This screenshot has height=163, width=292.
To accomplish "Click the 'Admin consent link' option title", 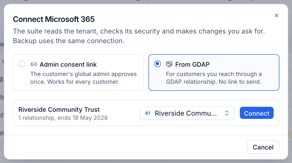I will tap(68, 64).
